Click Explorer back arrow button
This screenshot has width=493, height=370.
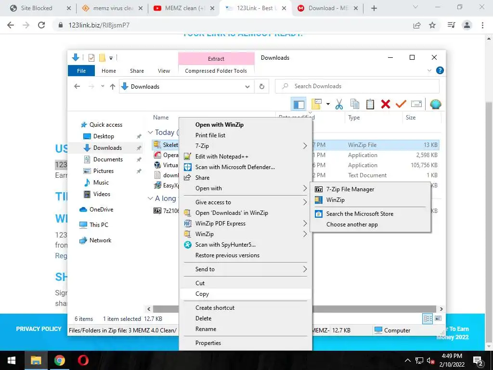(77, 86)
